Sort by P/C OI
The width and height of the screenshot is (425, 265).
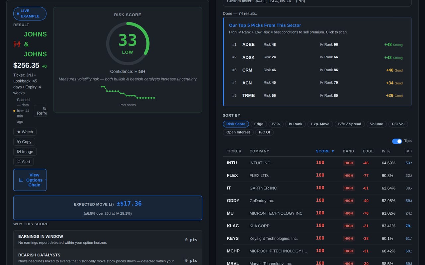tap(264, 132)
